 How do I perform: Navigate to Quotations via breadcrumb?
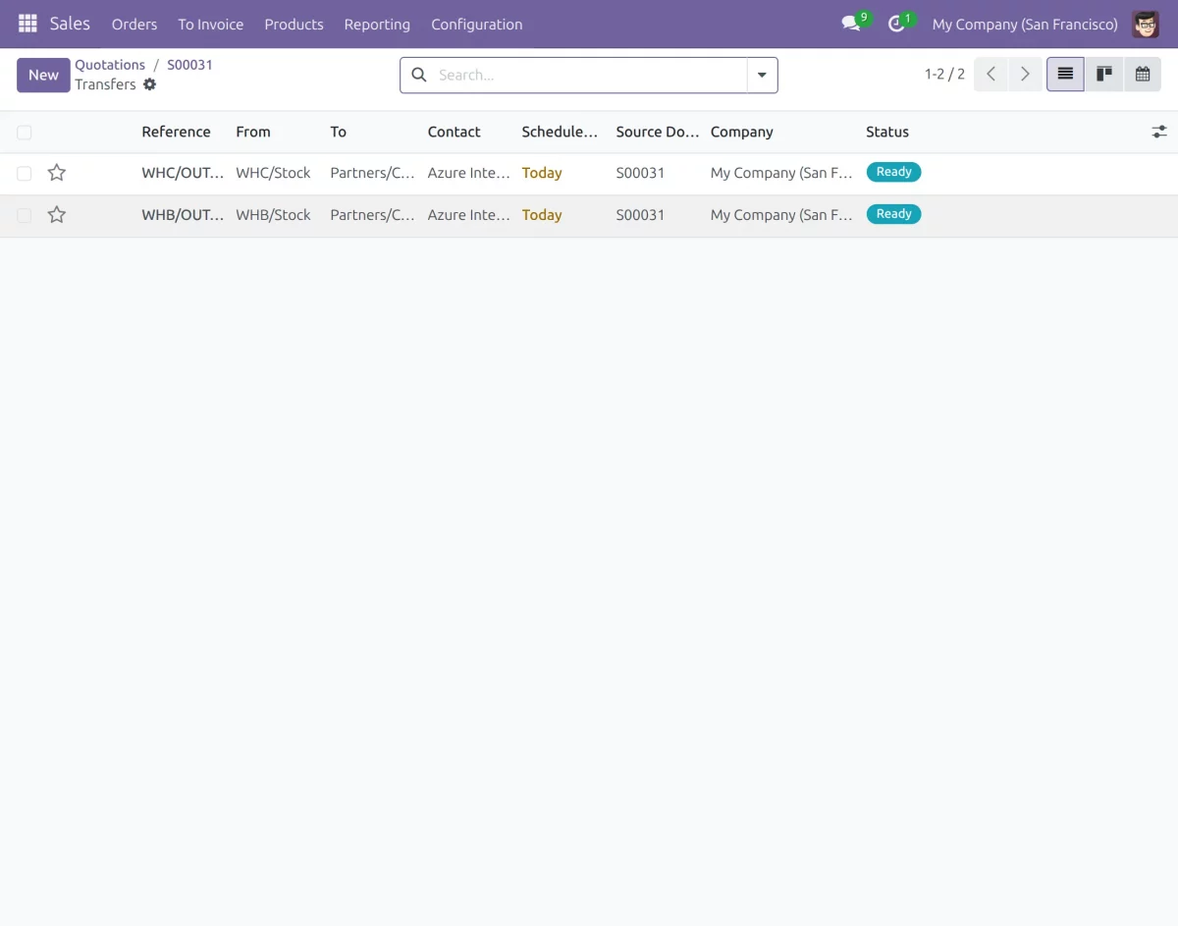(x=110, y=65)
